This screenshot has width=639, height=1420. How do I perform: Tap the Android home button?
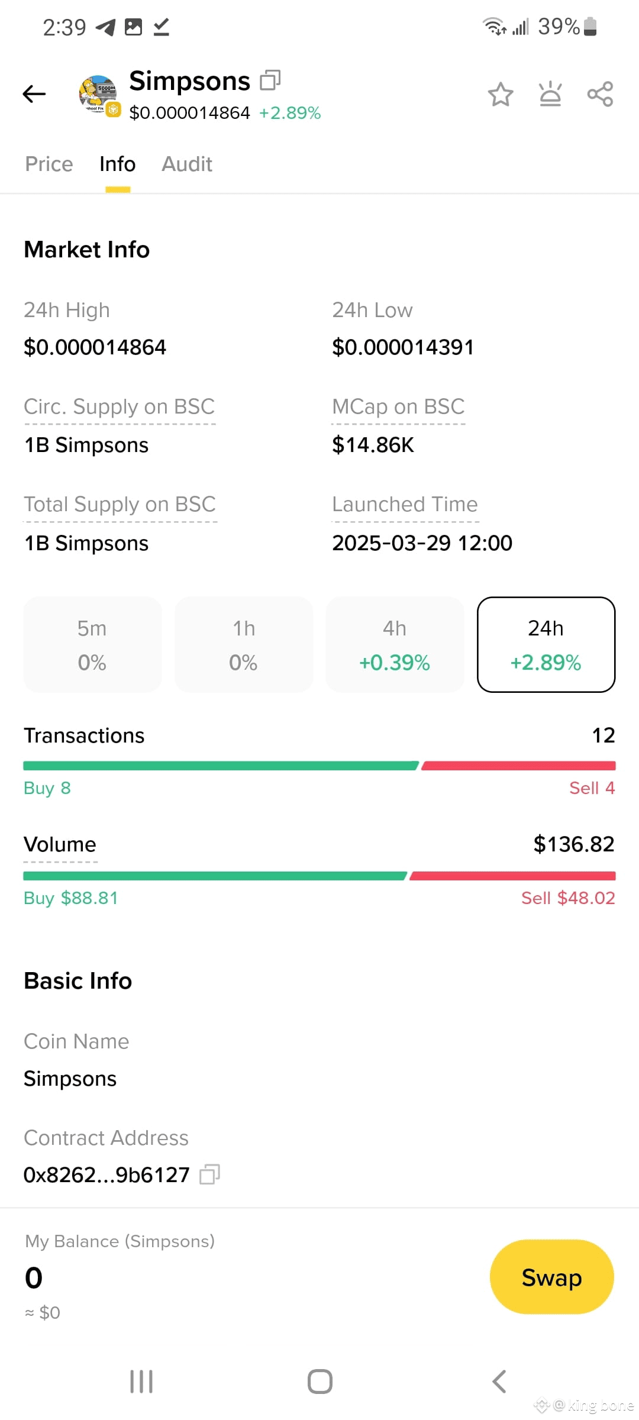(319, 1382)
